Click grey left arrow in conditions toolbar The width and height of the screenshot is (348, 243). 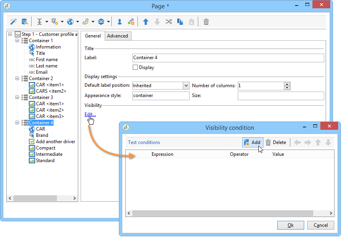tap(297, 142)
